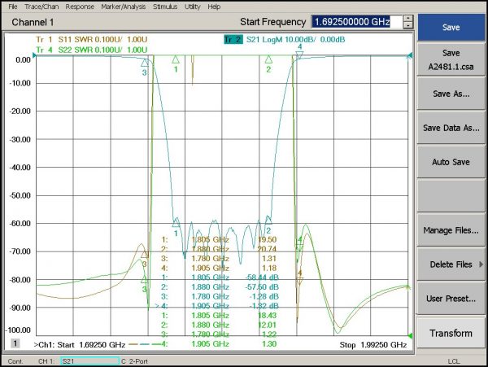Expand the Delete Files submenu arrow
Viewport: 488px width, 367px height.
pyautogui.click(x=481, y=264)
